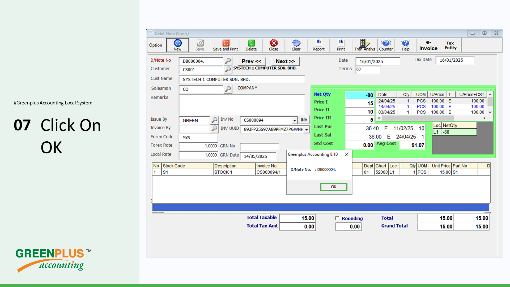
Task: Click the rounding amount field 0.00
Action: pos(348,227)
